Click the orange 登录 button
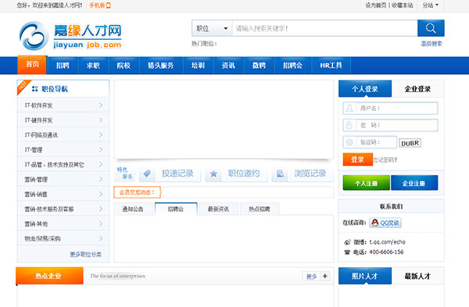This screenshot has height=307, width=469. (358, 159)
